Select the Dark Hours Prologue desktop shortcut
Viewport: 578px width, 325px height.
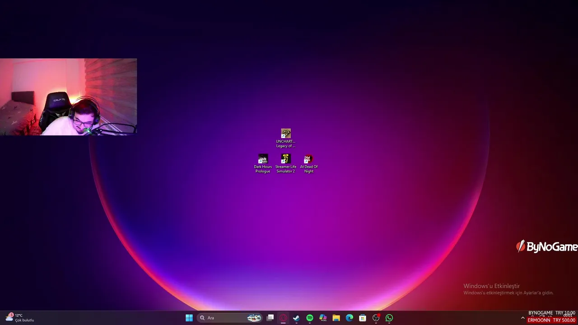click(x=263, y=163)
